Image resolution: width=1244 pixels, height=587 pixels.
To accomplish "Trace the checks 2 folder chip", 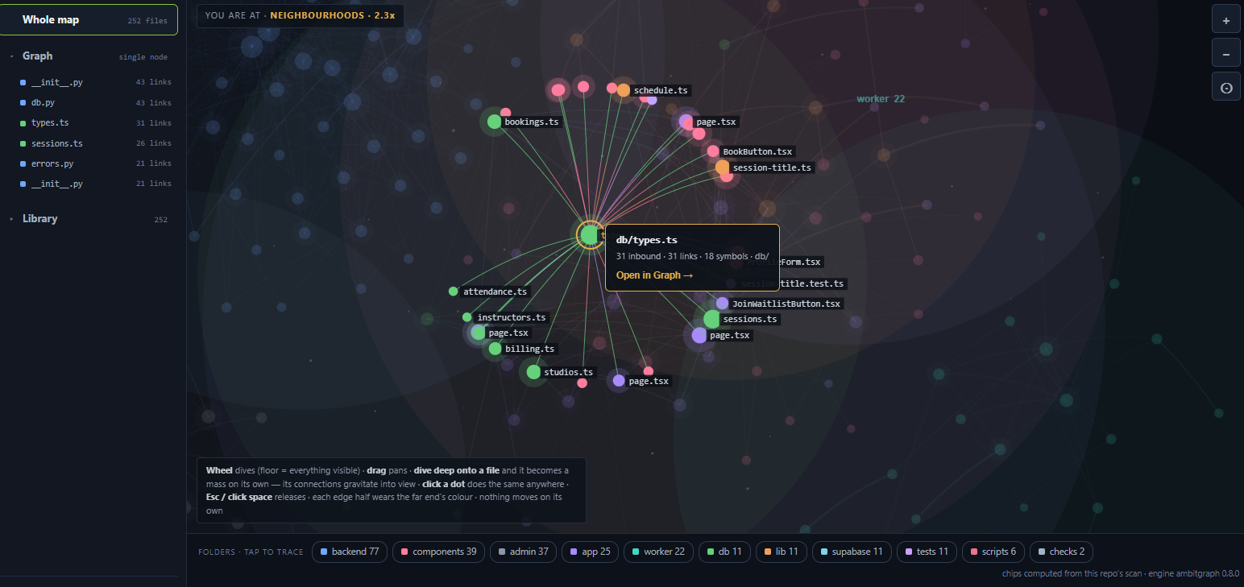I will tap(1061, 552).
